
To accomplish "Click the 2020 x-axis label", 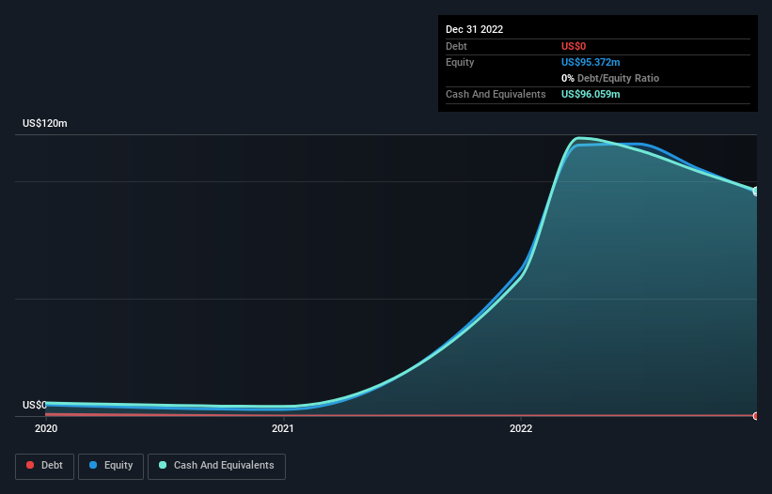I will tap(46, 428).
